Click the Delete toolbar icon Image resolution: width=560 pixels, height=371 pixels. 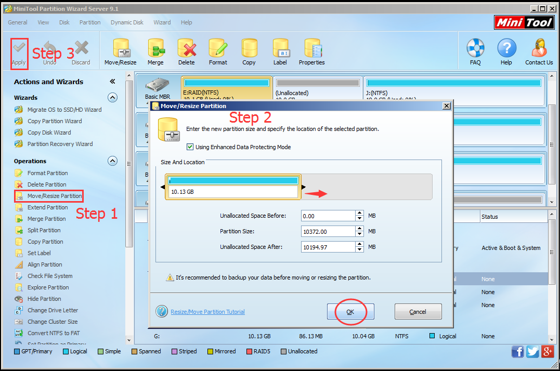tap(187, 48)
